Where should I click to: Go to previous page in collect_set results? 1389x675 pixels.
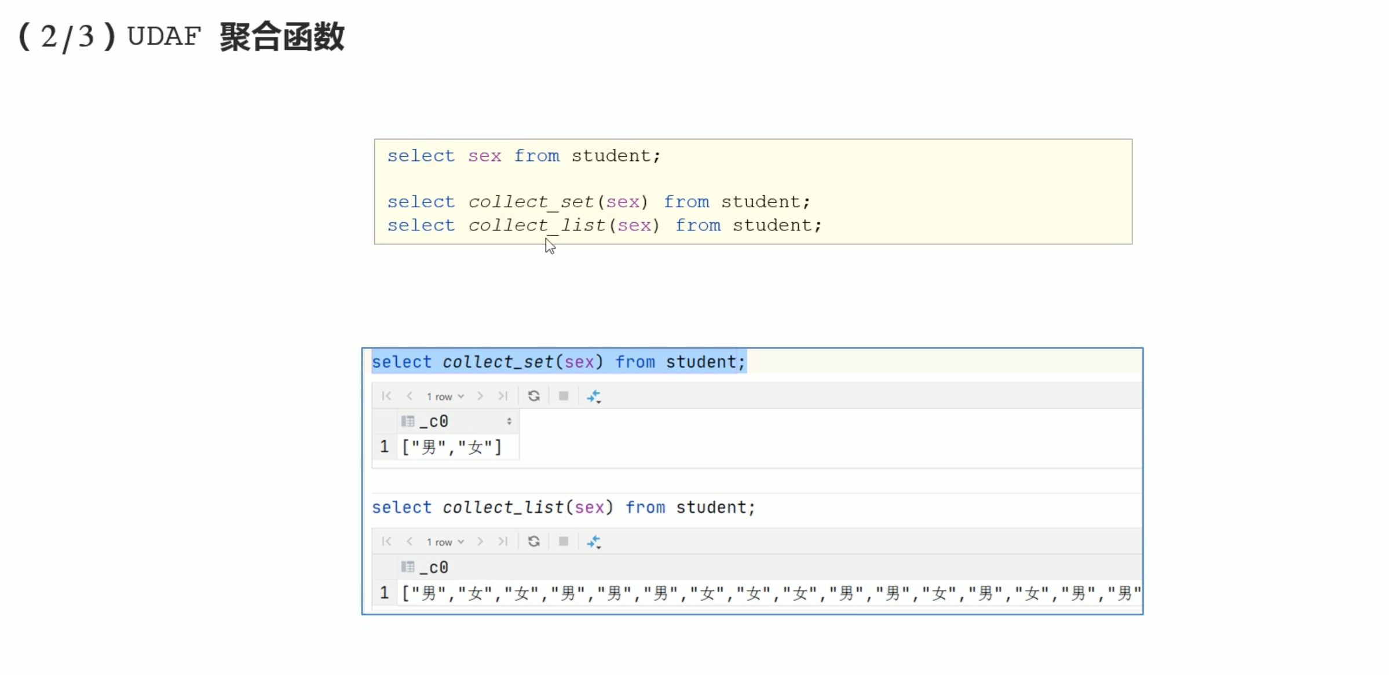pyautogui.click(x=410, y=396)
